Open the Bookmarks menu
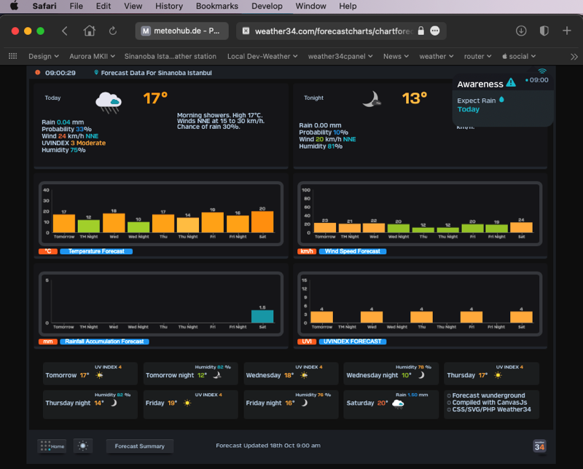 click(216, 6)
